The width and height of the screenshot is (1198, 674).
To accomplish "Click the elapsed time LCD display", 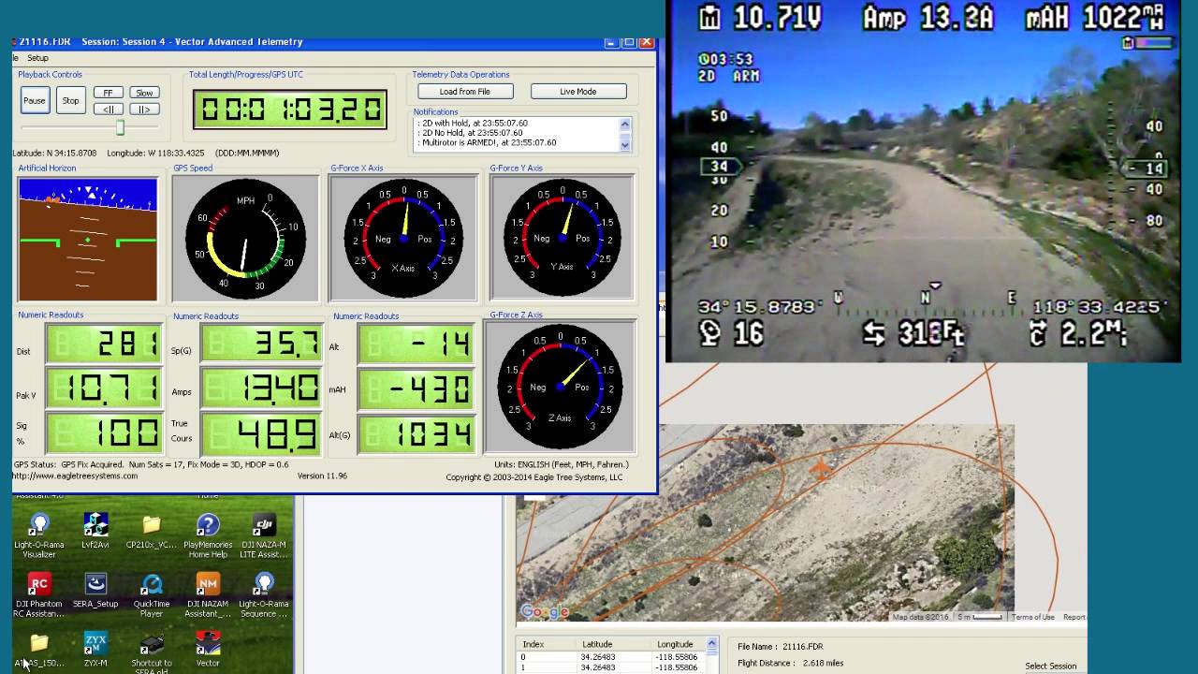I will [290, 110].
